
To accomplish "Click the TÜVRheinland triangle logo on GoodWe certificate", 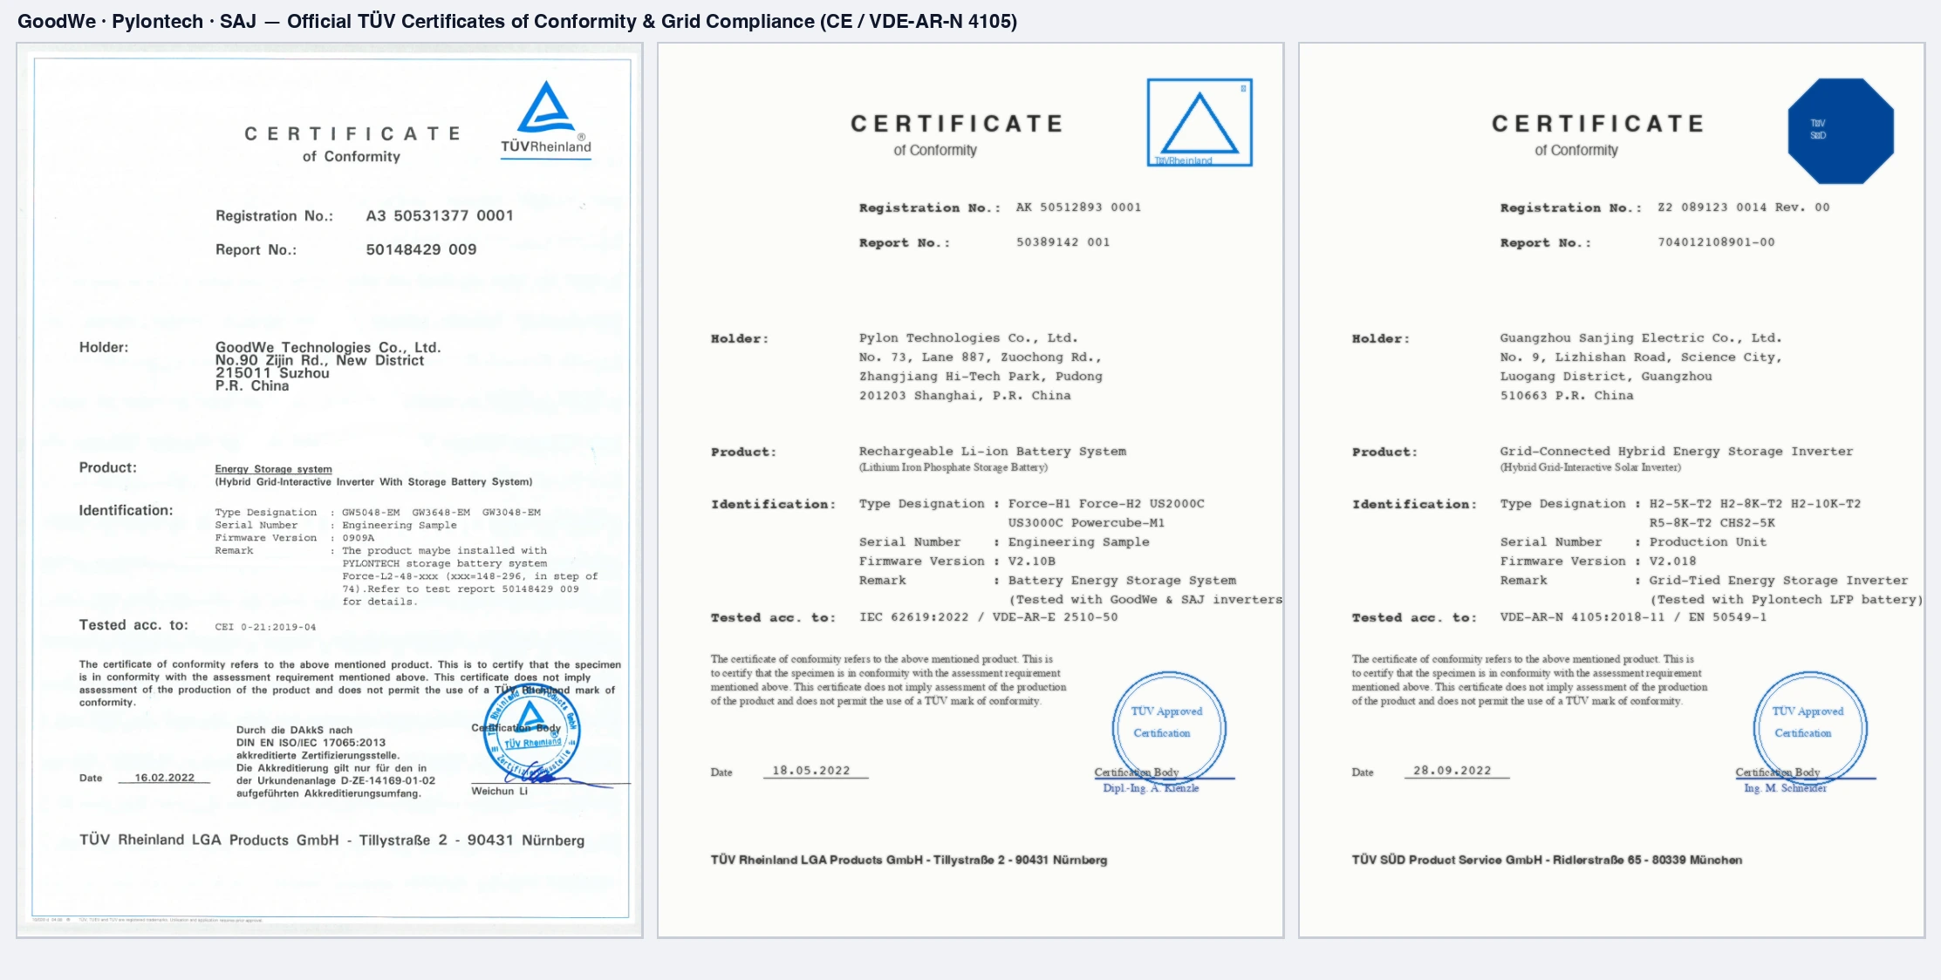I will 546,119.
